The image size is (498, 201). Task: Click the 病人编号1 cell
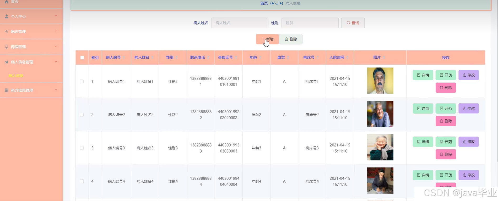(x=116, y=81)
